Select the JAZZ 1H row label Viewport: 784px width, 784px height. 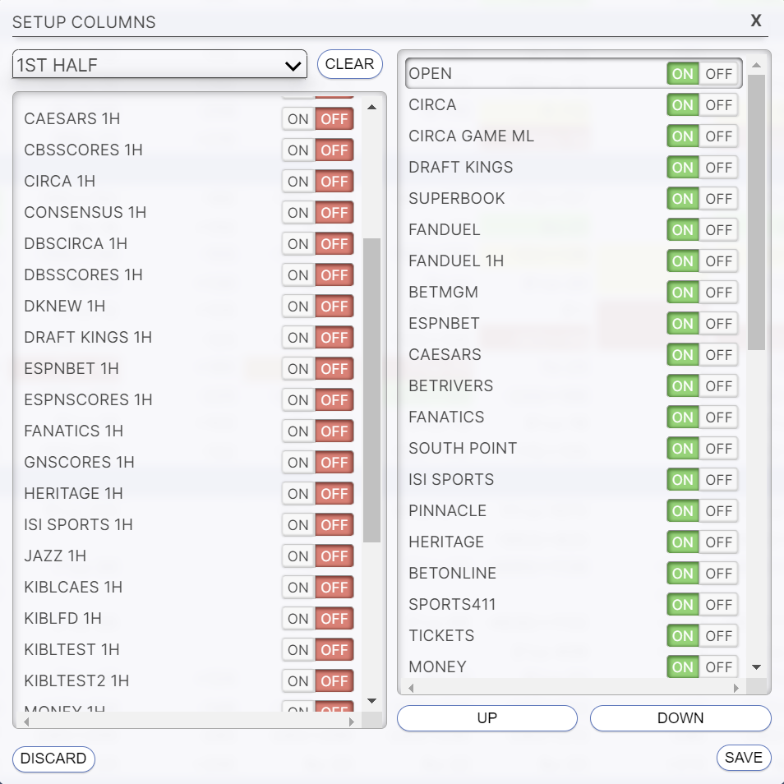[55, 556]
